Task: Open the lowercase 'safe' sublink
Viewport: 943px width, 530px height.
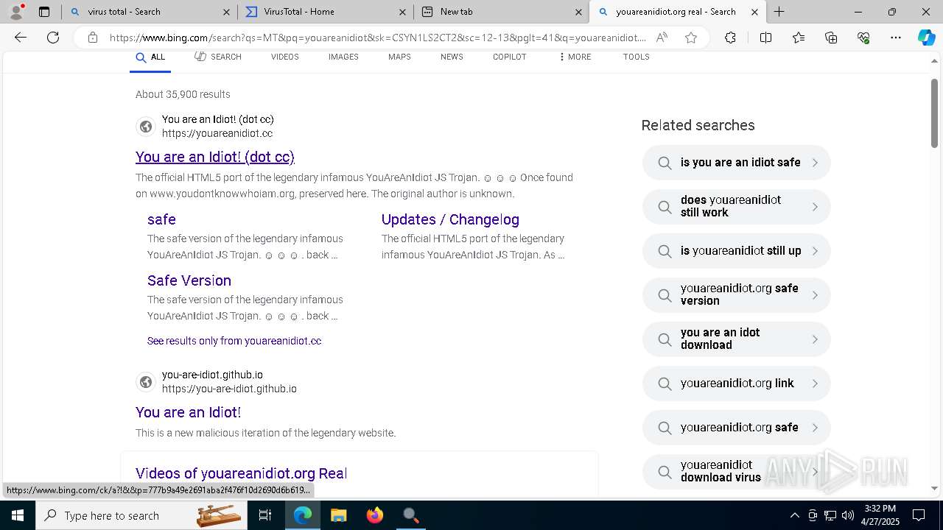Action: (161, 219)
